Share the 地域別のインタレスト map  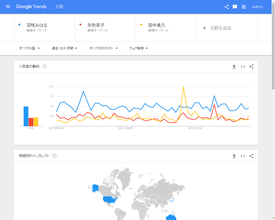point(251,156)
